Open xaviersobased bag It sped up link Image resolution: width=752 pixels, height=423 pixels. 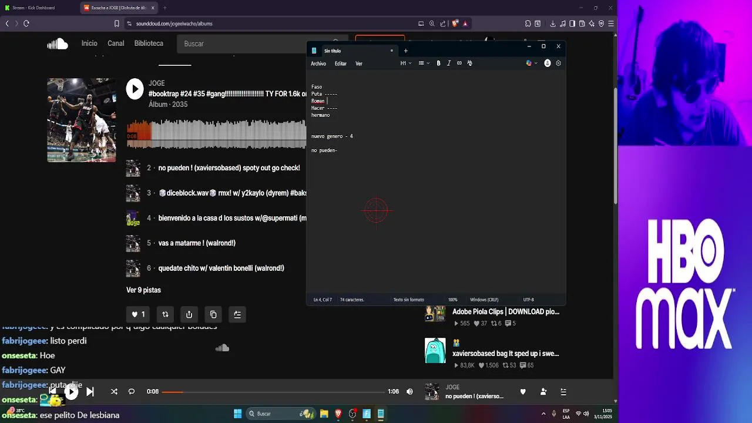pyautogui.click(x=506, y=354)
